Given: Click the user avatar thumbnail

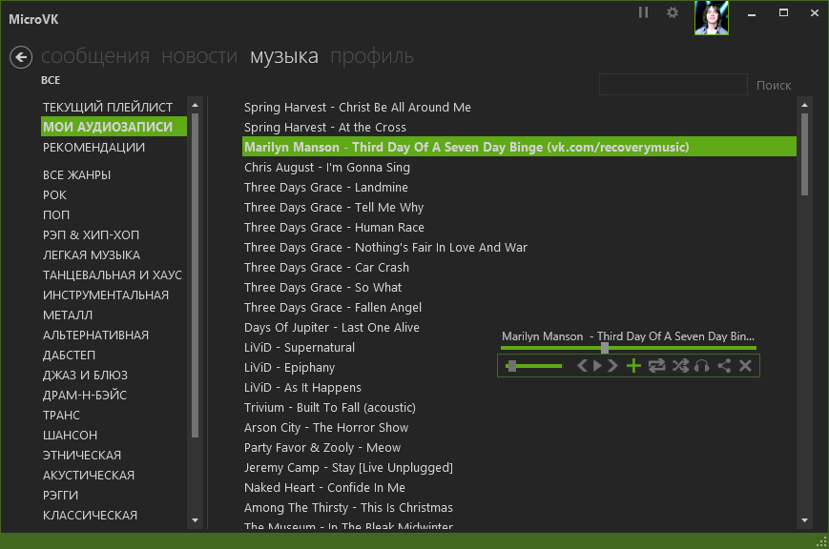Looking at the screenshot, I should pos(711,17).
